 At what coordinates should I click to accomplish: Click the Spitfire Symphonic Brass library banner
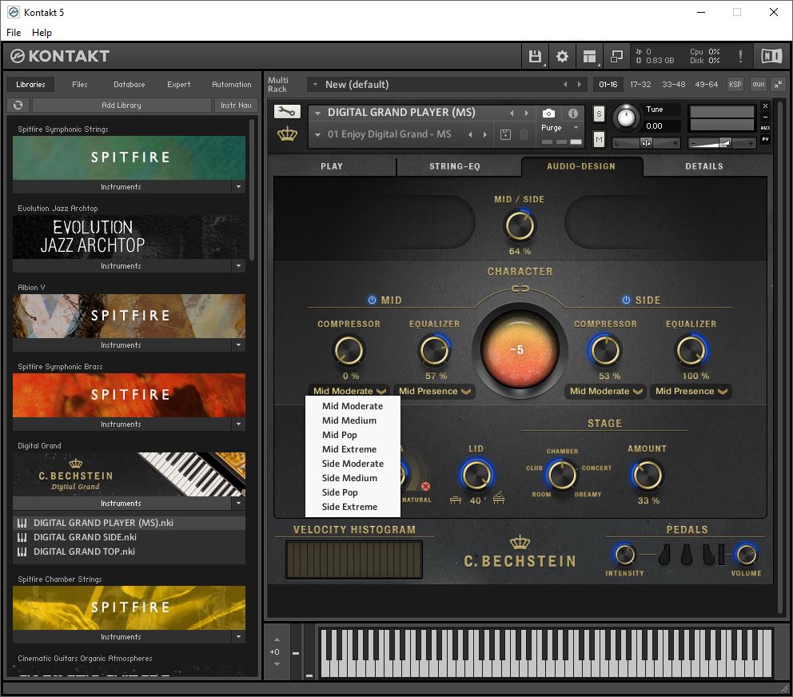point(129,395)
